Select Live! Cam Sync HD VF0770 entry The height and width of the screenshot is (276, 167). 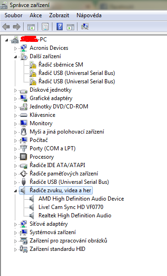point(71,207)
